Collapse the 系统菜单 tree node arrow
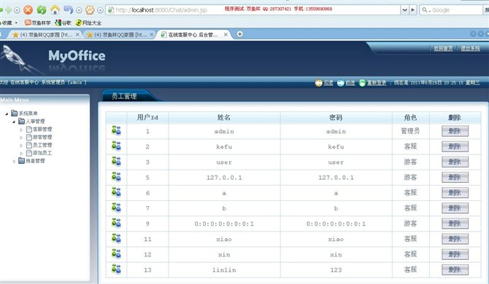This screenshot has width=489, height=284. (x=7, y=114)
